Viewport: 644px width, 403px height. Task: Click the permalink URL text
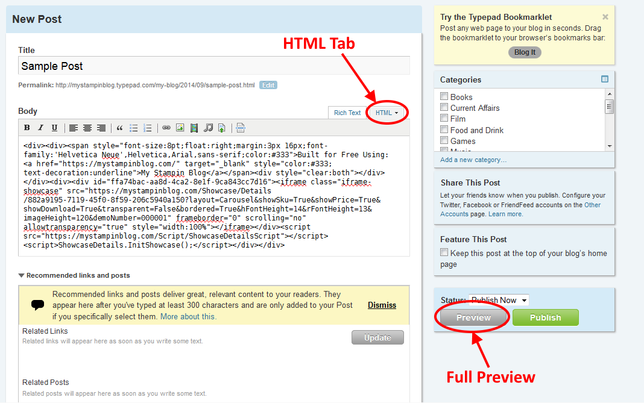(155, 85)
